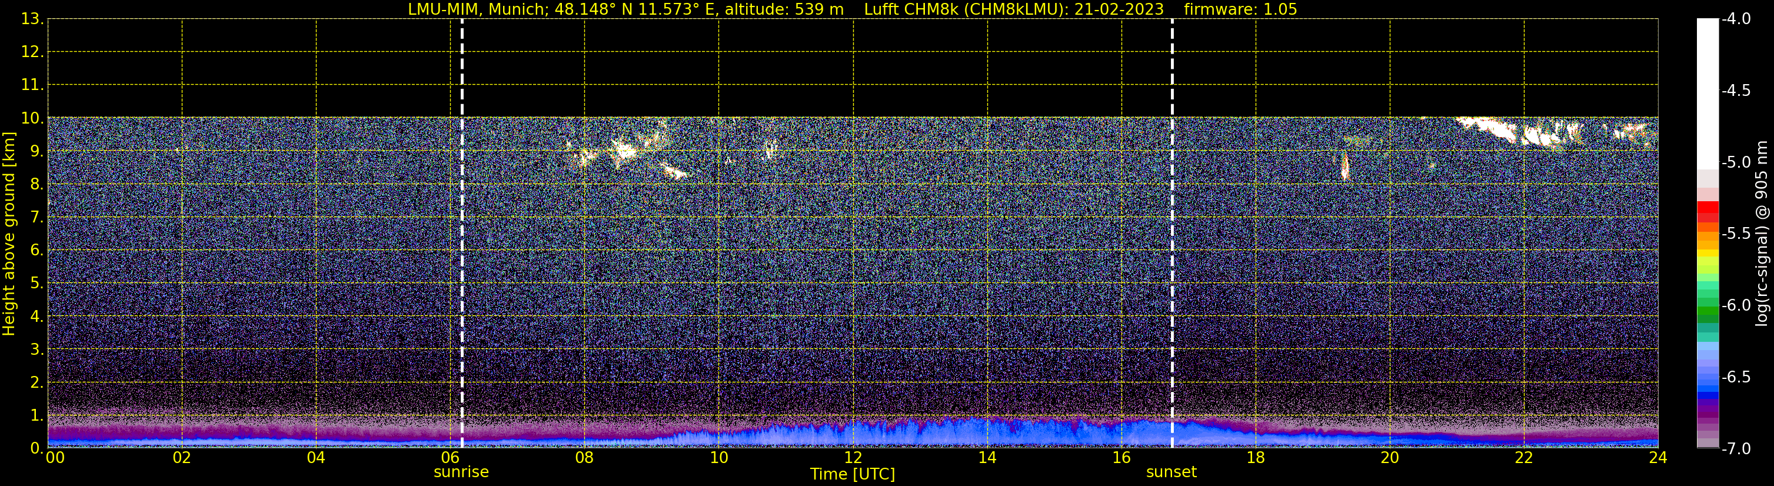Click the '16' tick on the time axis
The width and height of the screenshot is (1774, 486).
click(x=1122, y=458)
